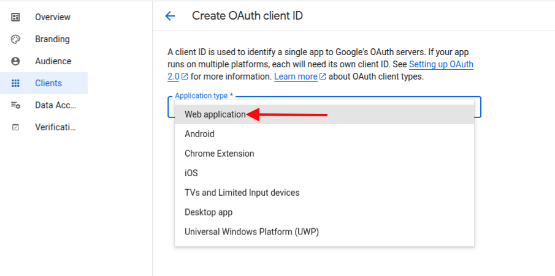Open Setting up OAuth link
The image size is (555, 276).
[441, 65]
